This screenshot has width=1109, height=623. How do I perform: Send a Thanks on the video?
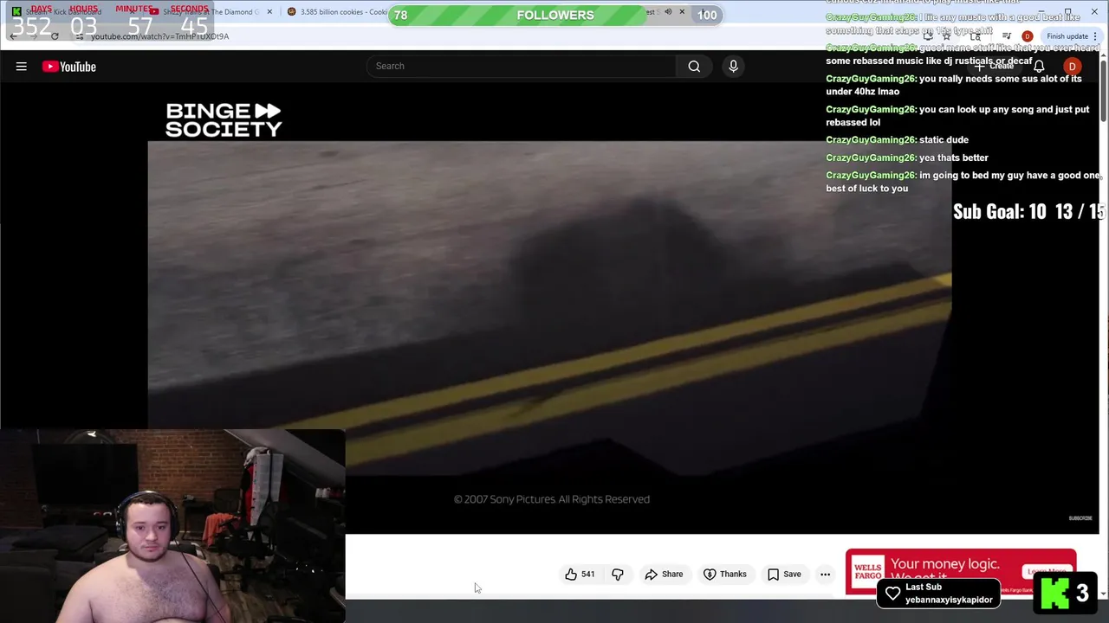click(725, 575)
